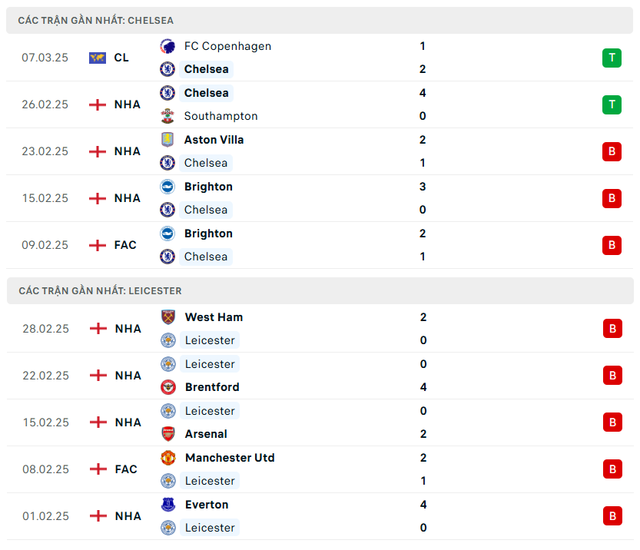The height and width of the screenshot is (550, 640).
Task: Open the Southampton team link
Action: pos(221,116)
